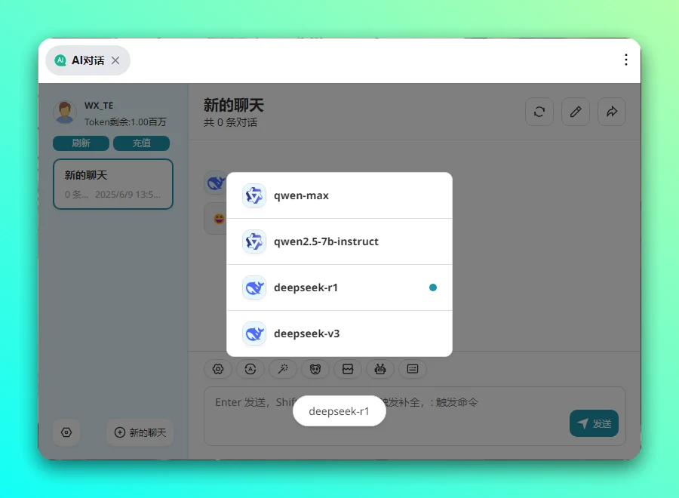Select the deepseek-r1 model radio indicator
Screen dimensions: 679x498
pyautogui.click(x=432, y=287)
